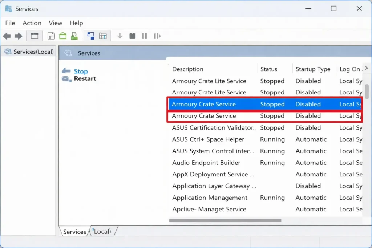Click the Forward arrow in toolbar
The width and height of the screenshot is (372, 248).
point(18,36)
